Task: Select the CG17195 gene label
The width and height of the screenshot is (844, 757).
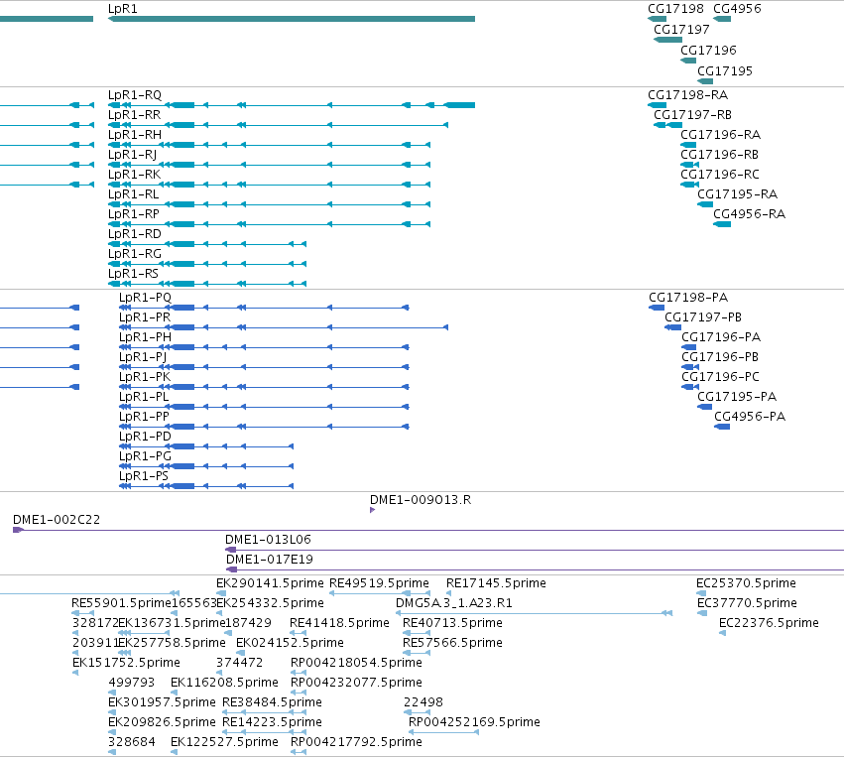Action: pyautogui.click(x=725, y=71)
